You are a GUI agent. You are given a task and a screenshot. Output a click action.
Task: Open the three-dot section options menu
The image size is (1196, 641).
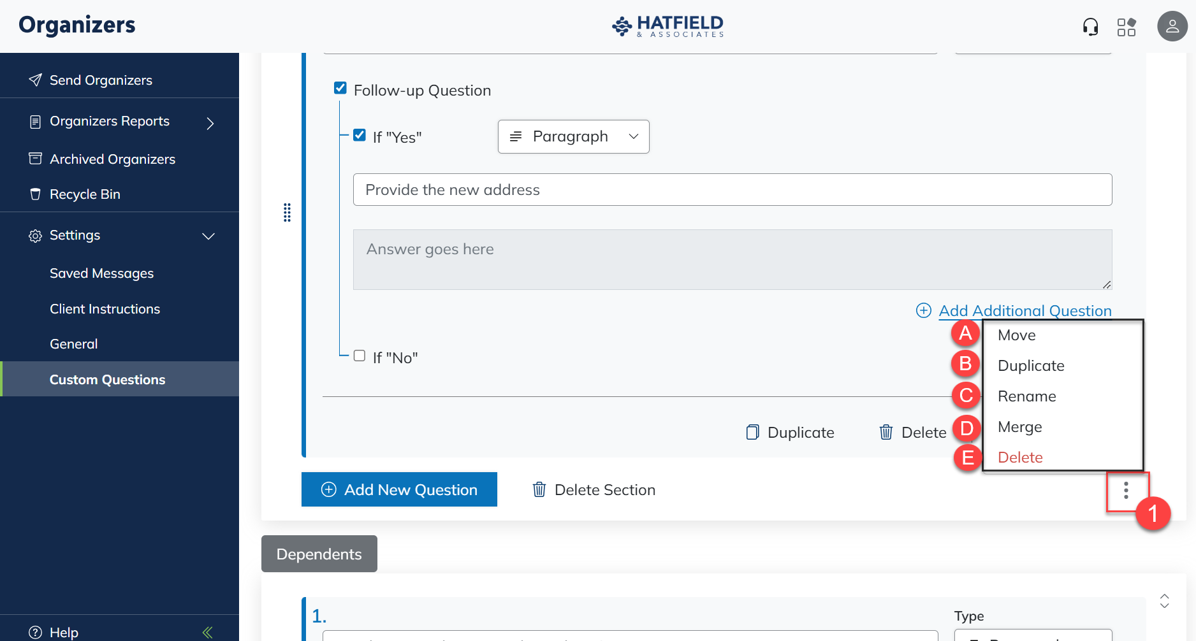click(x=1126, y=490)
